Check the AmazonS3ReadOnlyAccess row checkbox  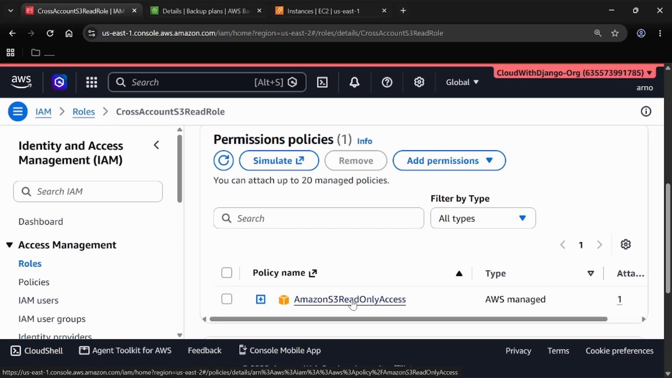click(x=227, y=299)
